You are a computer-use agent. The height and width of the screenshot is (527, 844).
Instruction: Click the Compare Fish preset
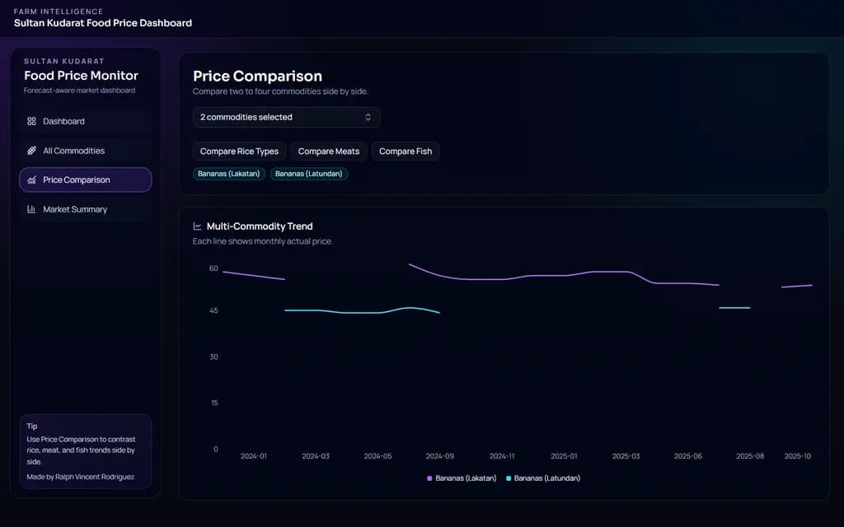[x=406, y=152]
